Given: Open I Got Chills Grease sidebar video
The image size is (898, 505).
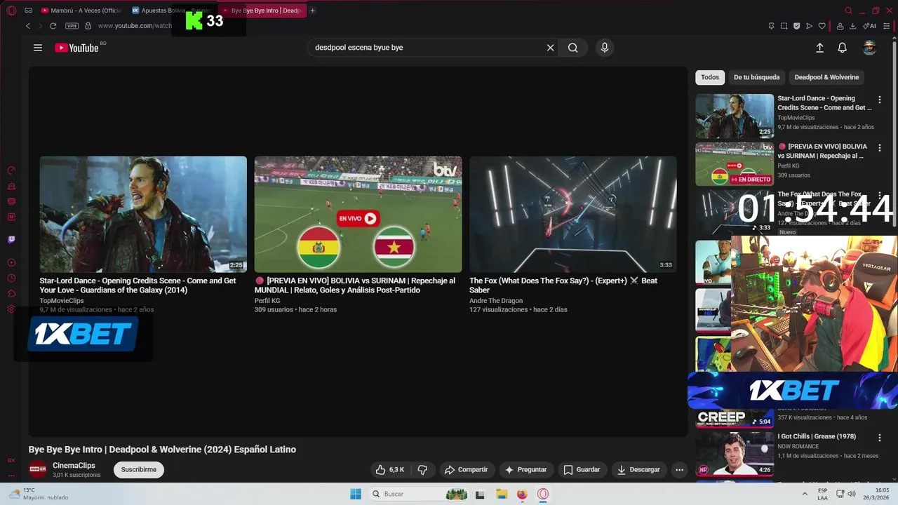Looking at the screenshot, I should [x=817, y=436].
